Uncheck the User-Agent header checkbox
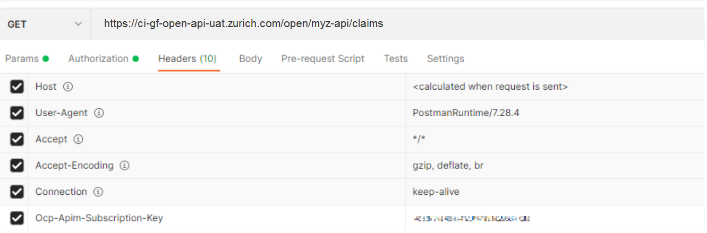 (x=17, y=113)
